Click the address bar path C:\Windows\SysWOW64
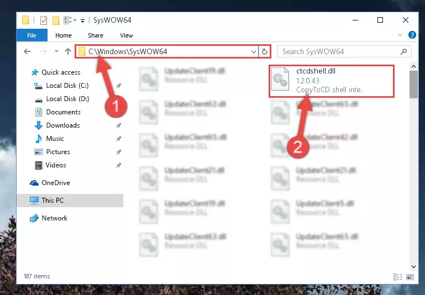The image size is (425, 295). 128,51
